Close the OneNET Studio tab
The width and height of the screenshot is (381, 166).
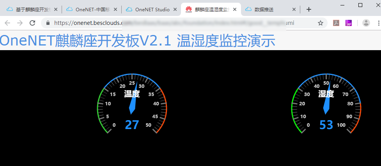175,9
